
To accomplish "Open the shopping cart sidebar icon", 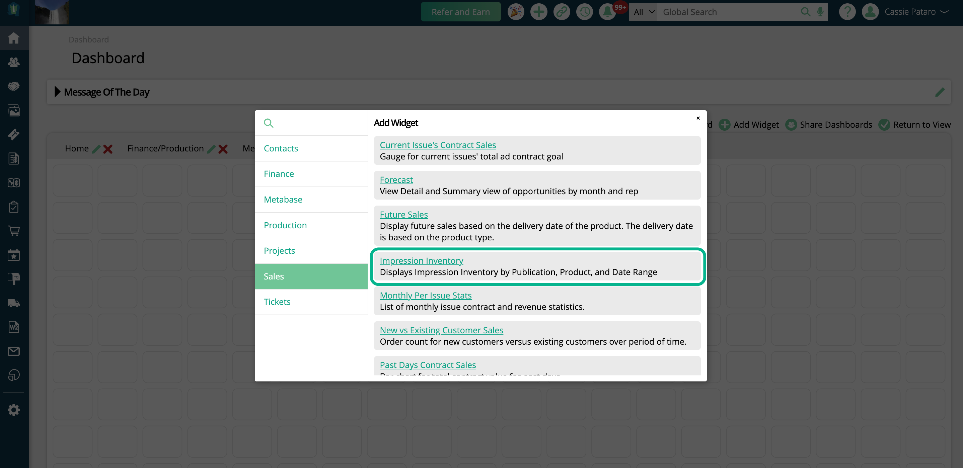I will coord(14,231).
